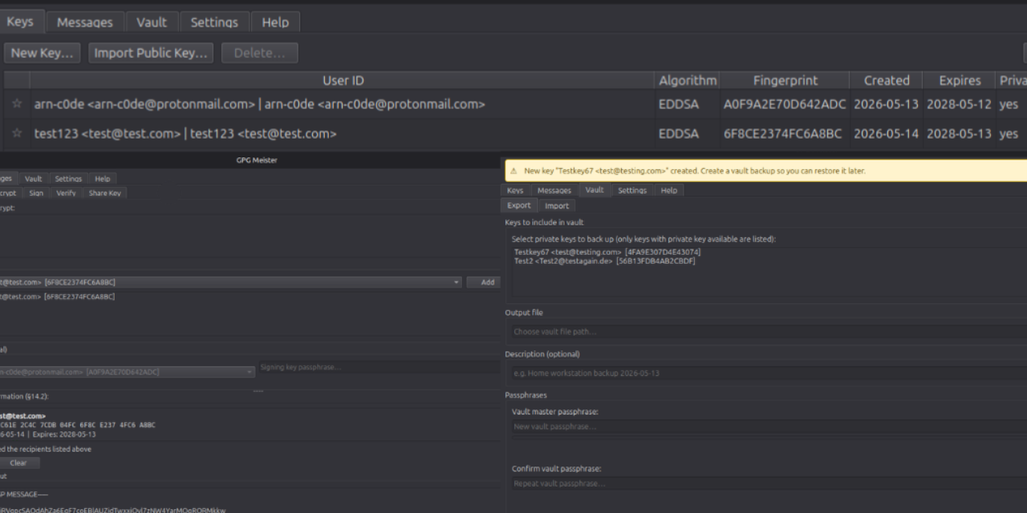
Task: Click the Delete… button
Action: (259, 53)
